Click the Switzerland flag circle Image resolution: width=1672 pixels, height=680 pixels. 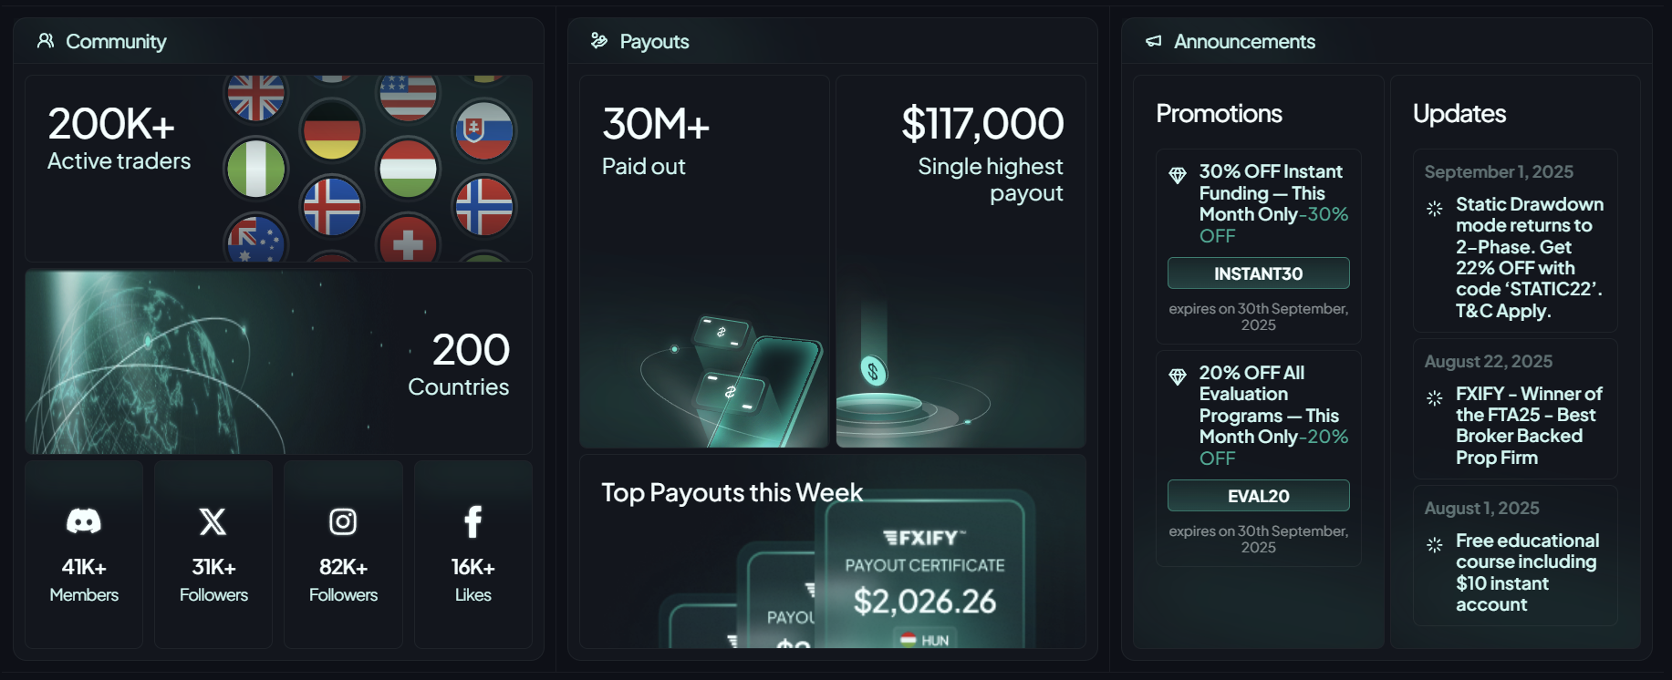coord(408,242)
